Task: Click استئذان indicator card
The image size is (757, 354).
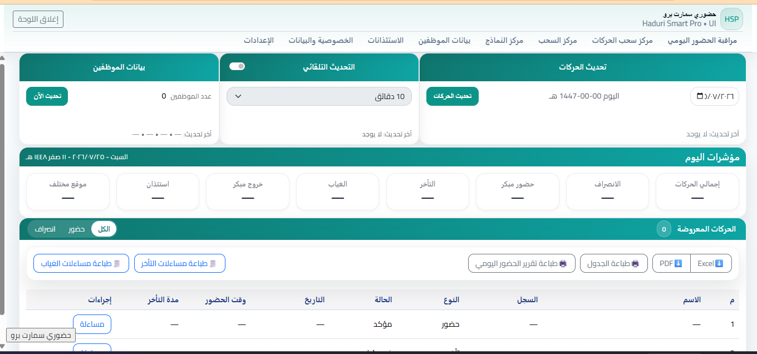Action: pyautogui.click(x=158, y=191)
